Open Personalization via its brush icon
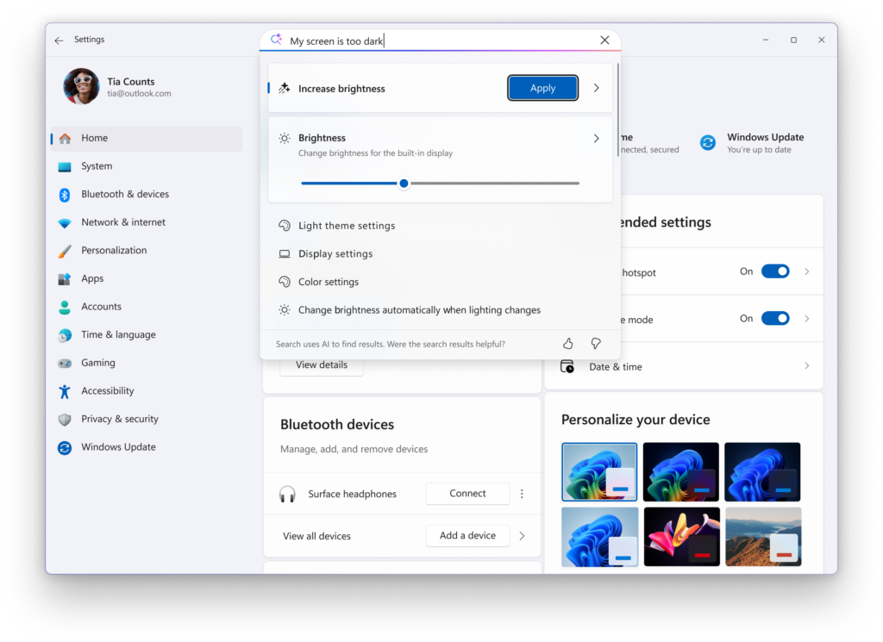Viewport: 883px width, 642px height. click(x=65, y=250)
